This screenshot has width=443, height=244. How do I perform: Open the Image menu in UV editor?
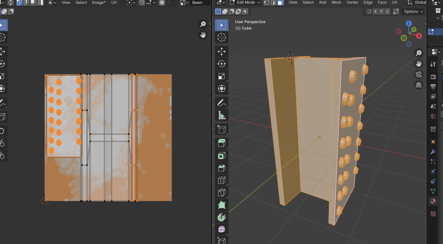pos(99,3)
